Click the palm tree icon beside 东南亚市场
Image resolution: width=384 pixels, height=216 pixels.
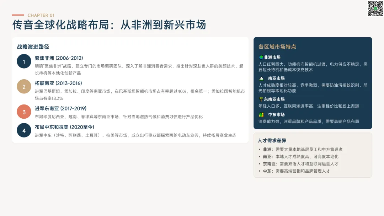[x=261, y=99]
